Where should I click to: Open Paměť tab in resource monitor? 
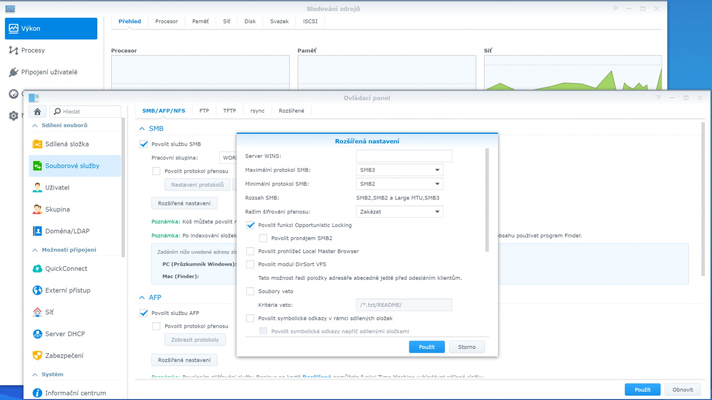point(200,22)
